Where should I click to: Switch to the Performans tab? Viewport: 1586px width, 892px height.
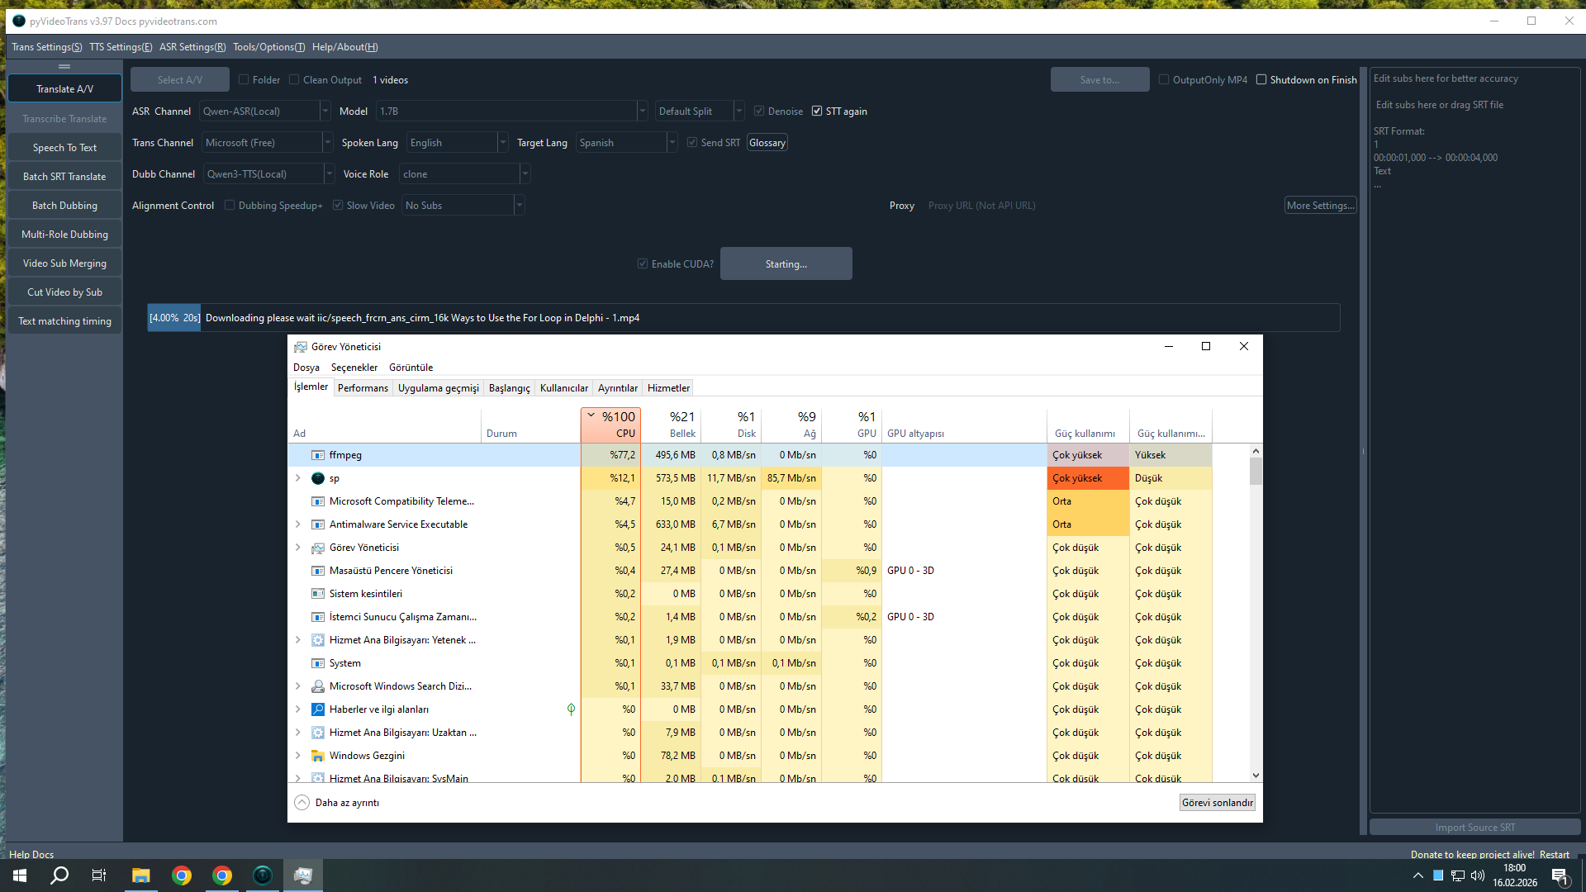(x=363, y=388)
